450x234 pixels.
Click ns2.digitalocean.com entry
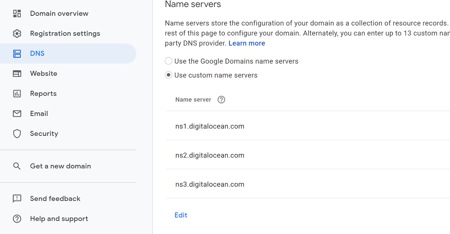click(x=210, y=155)
